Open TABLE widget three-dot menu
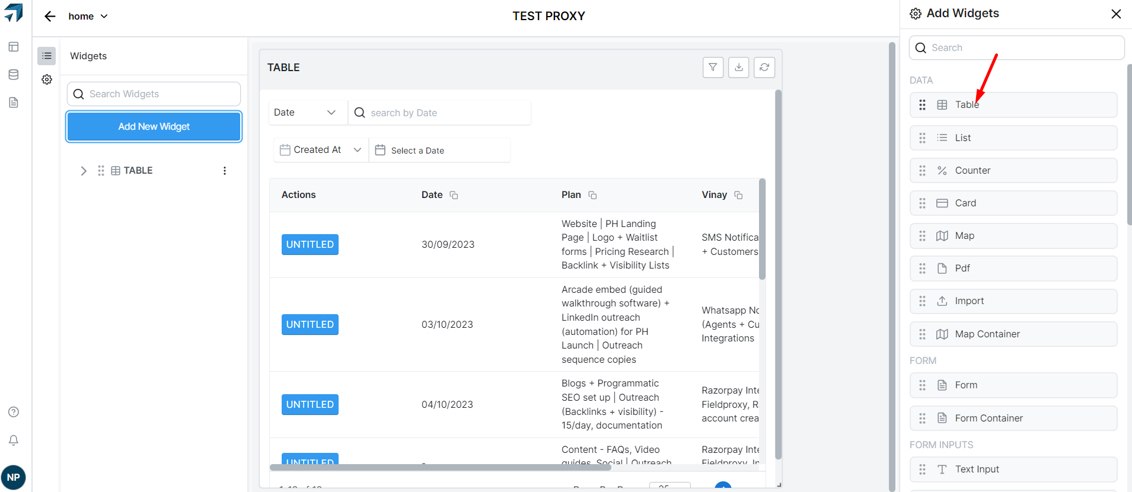This screenshot has width=1132, height=492. coord(225,171)
